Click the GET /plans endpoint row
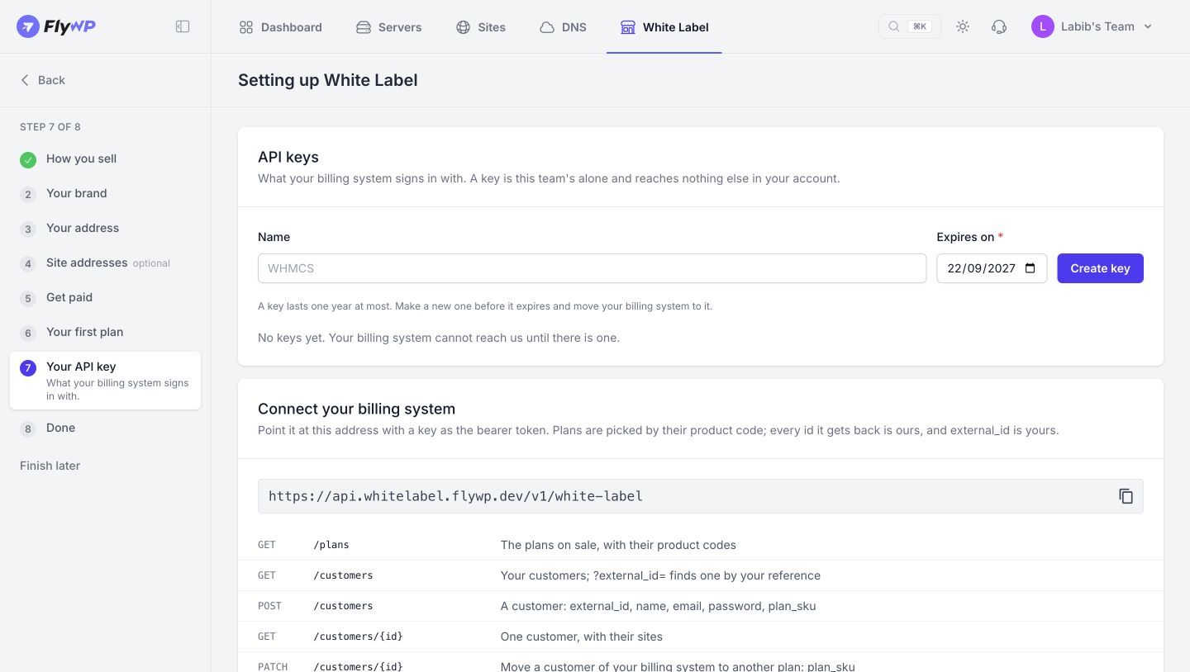Screen dimensions: 1190x672 (701, 545)
